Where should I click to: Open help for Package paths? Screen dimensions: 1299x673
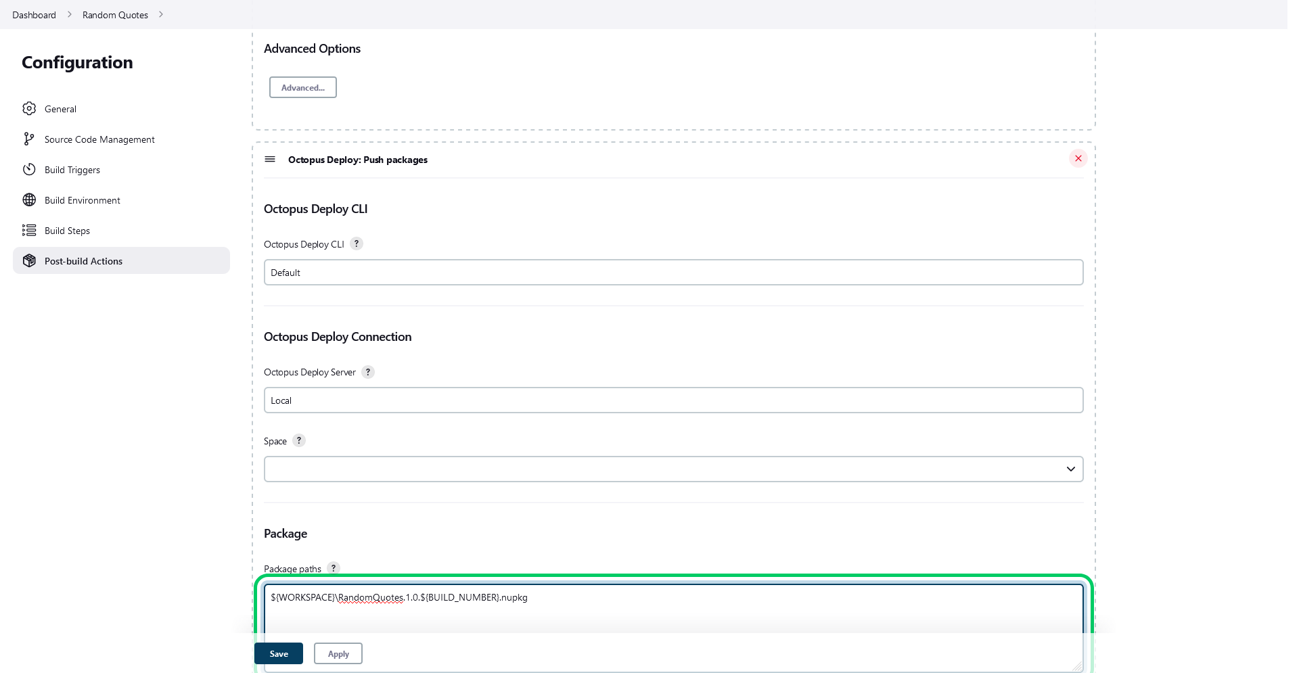pyautogui.click(x=334, y=568)
